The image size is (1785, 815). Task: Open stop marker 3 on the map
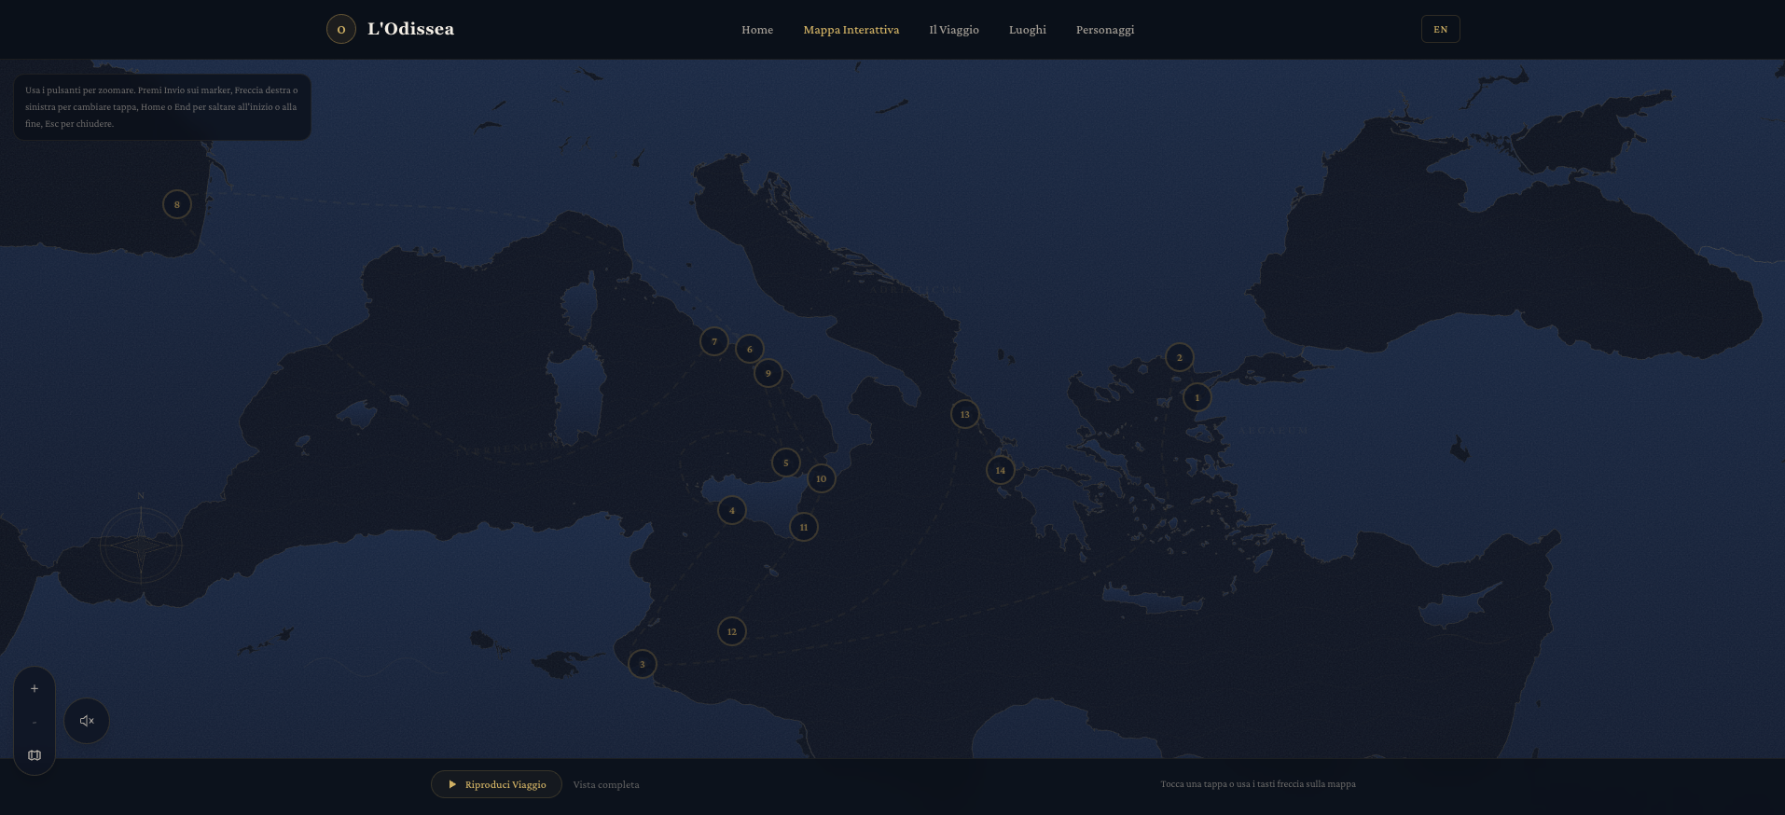(642, 664)
